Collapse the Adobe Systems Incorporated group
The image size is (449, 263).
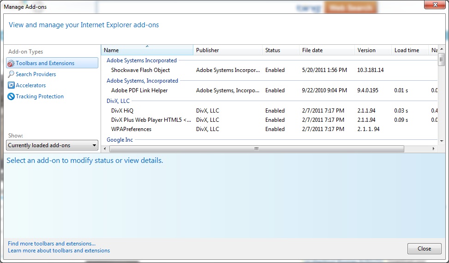[x=142, y=60]
